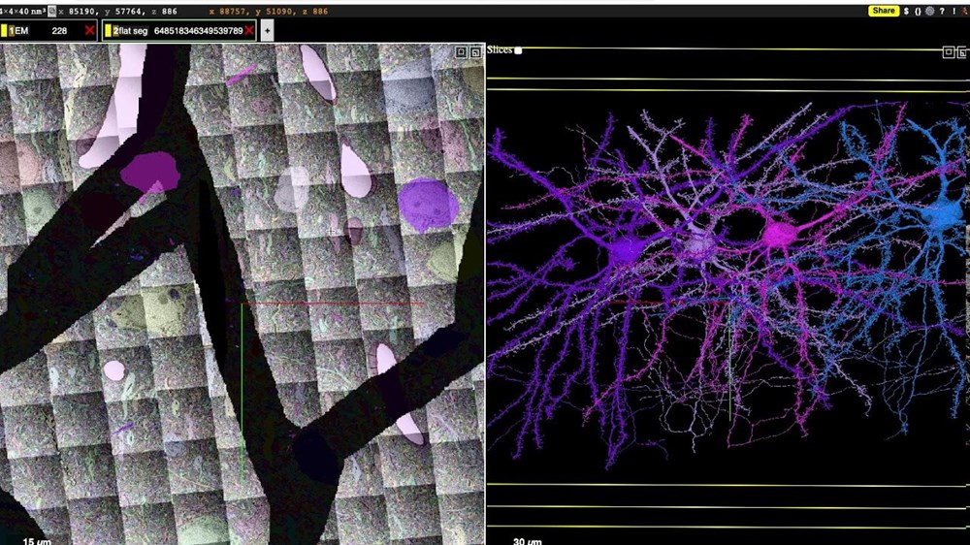
Task: Copy position using icon beside voxel size
Action: click(x=52, y=12)
